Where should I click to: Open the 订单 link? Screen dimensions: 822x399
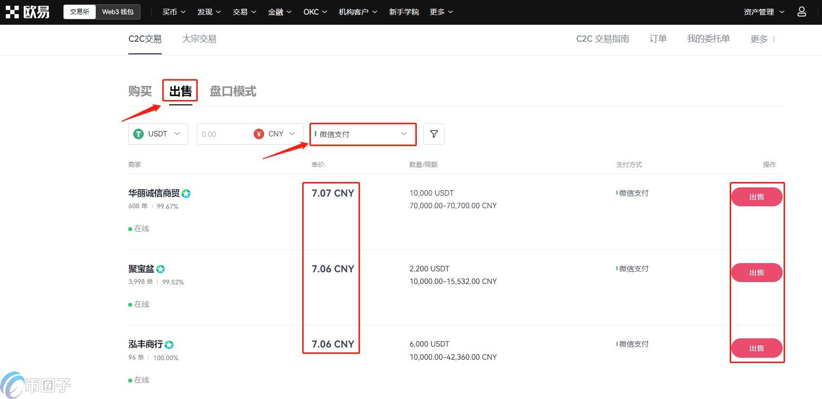tap(658, 39)
